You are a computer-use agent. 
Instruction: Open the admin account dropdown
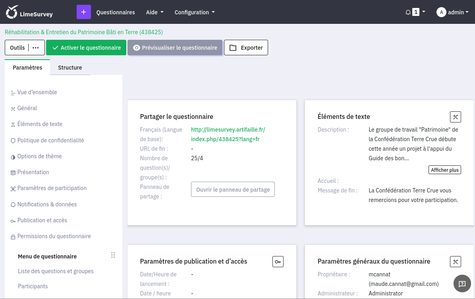pos(453,12)
